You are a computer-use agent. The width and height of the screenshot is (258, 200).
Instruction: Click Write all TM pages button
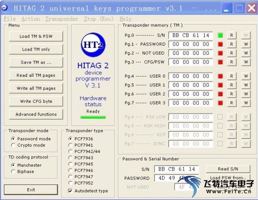(36, 88)
